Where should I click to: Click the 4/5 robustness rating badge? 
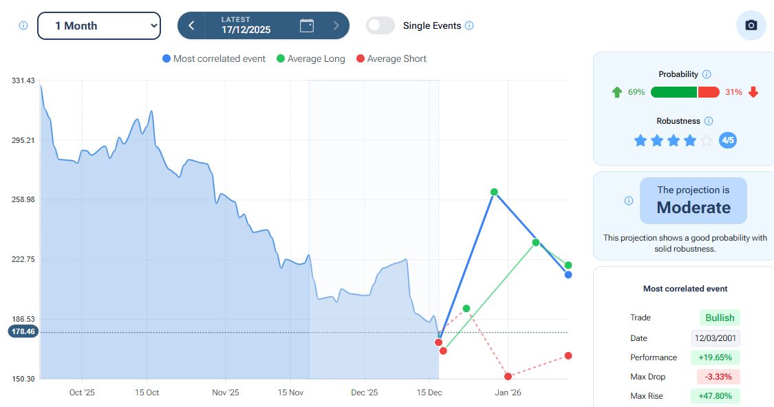pos(727,140)
